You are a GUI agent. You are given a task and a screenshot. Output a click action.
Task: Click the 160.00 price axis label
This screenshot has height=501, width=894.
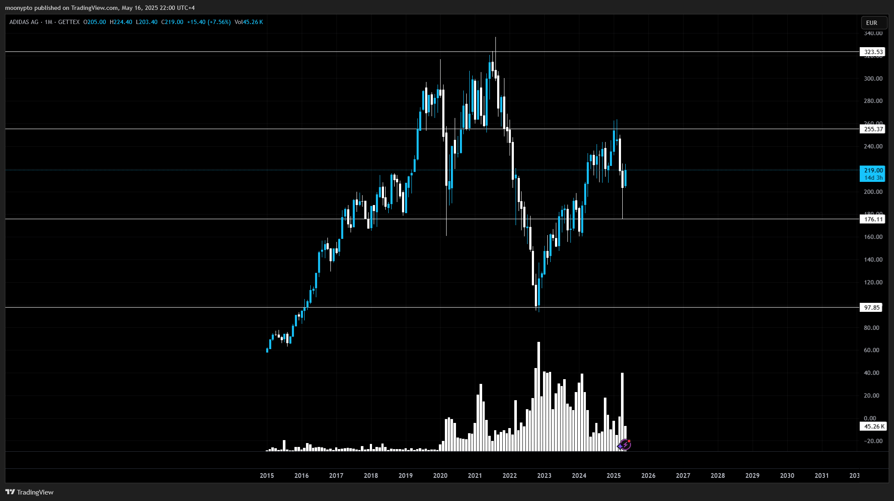coord(873,237)
